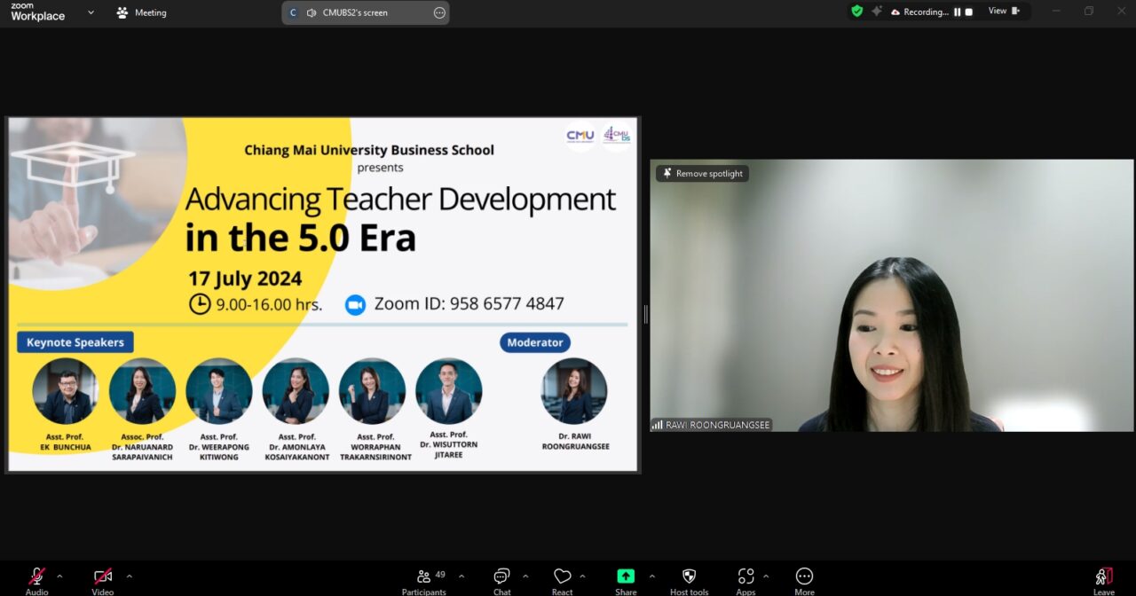Open the View layout menu

coord(1004,12)
